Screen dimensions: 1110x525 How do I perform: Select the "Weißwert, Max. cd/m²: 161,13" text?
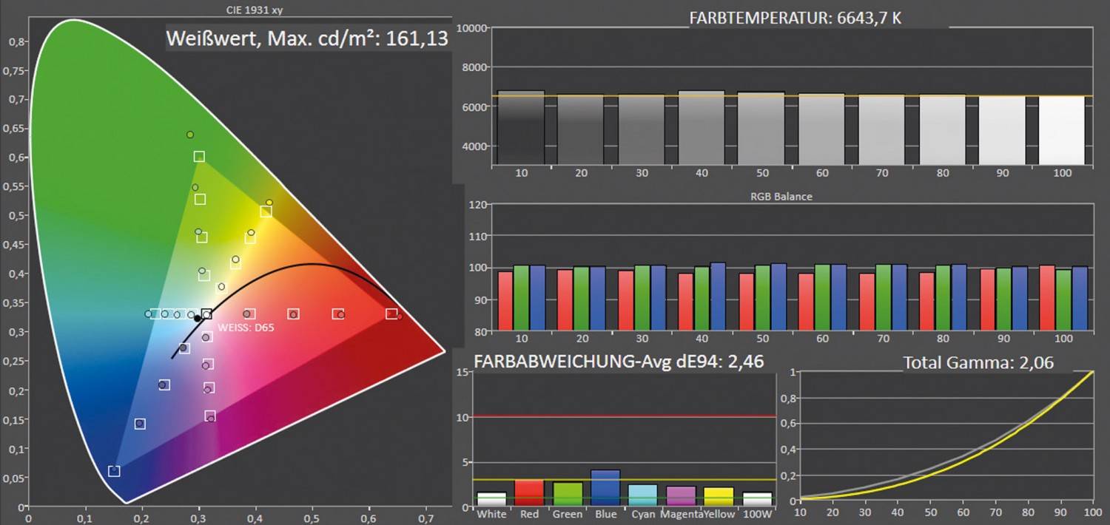(307, 38)
